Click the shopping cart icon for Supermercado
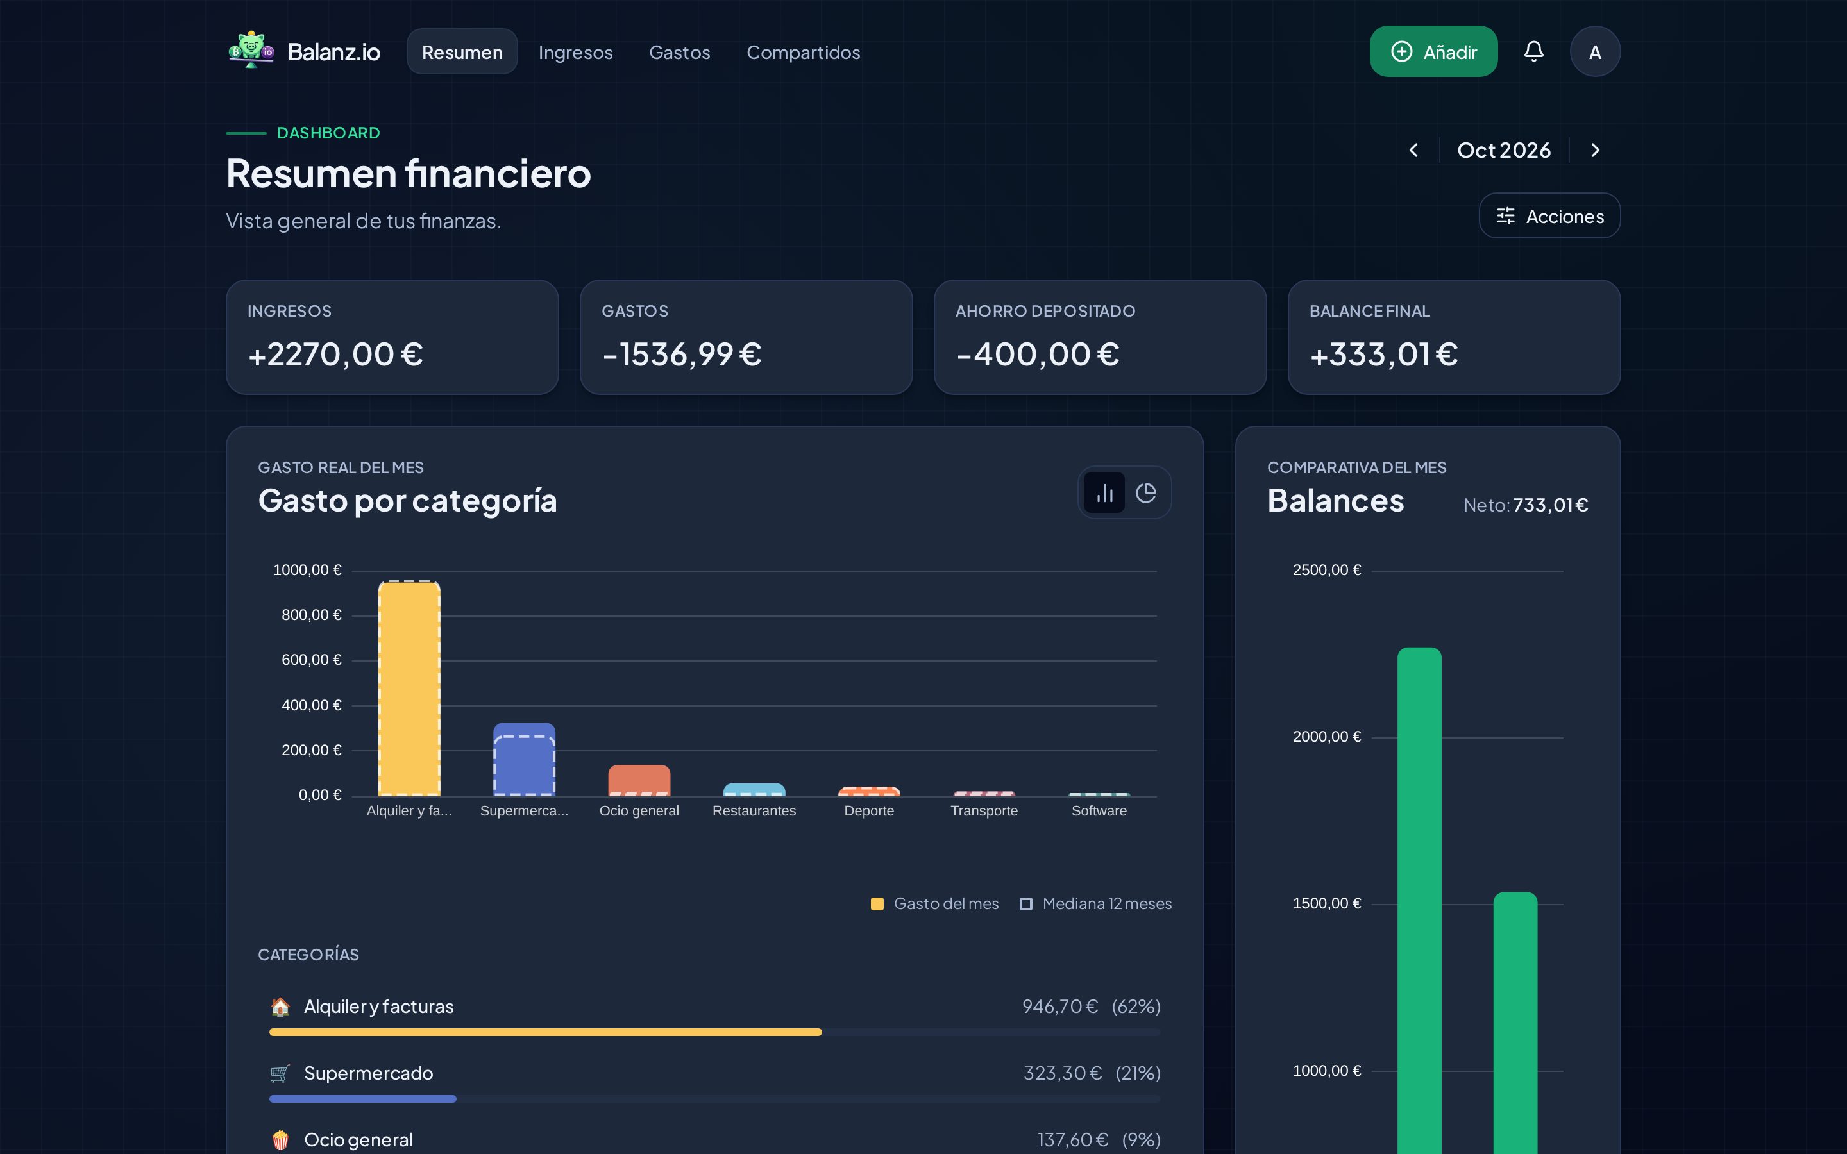1847x1154 pixels. point(280,1073)
